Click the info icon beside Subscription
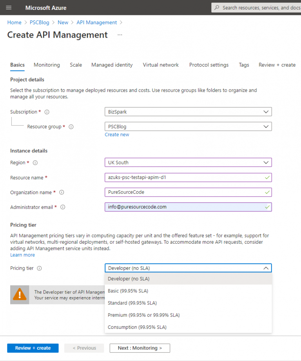Viewport: 301px width, 361px height. point(47,112)
